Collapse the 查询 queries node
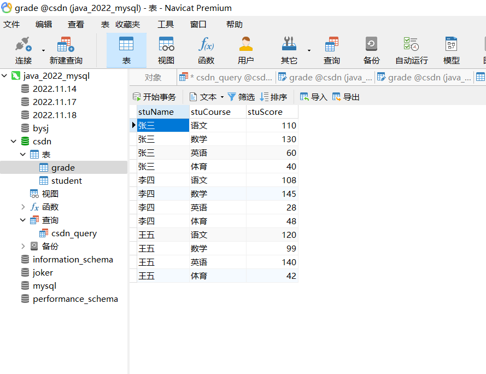 tap(23, 220)
